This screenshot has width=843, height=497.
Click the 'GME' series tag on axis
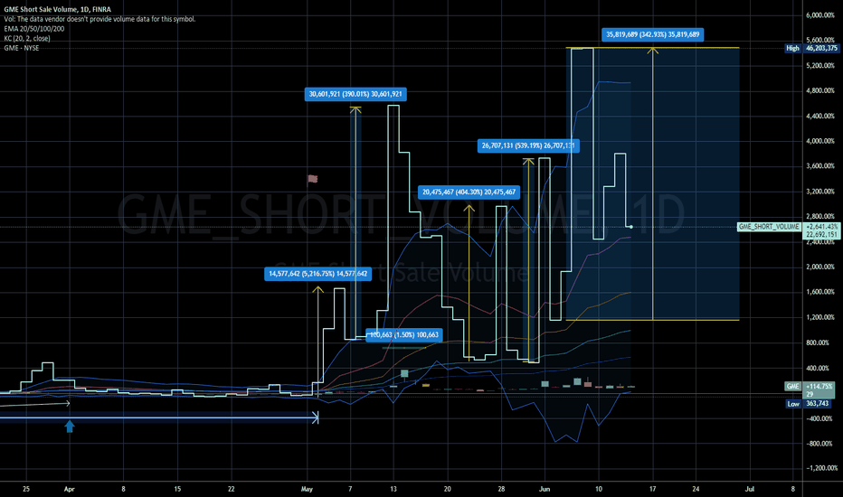[x=793, y=387]
